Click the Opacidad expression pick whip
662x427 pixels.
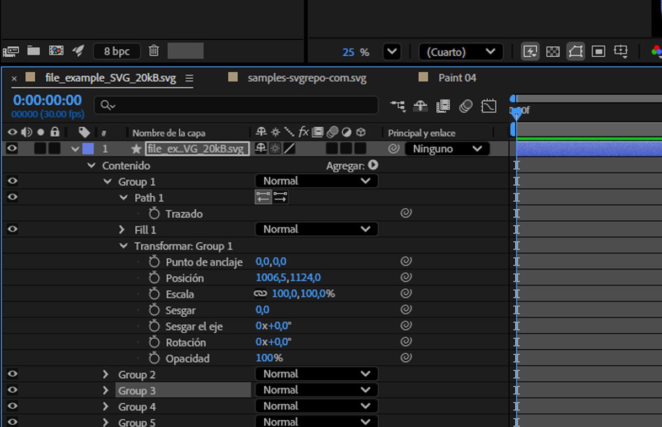[406, 358]
